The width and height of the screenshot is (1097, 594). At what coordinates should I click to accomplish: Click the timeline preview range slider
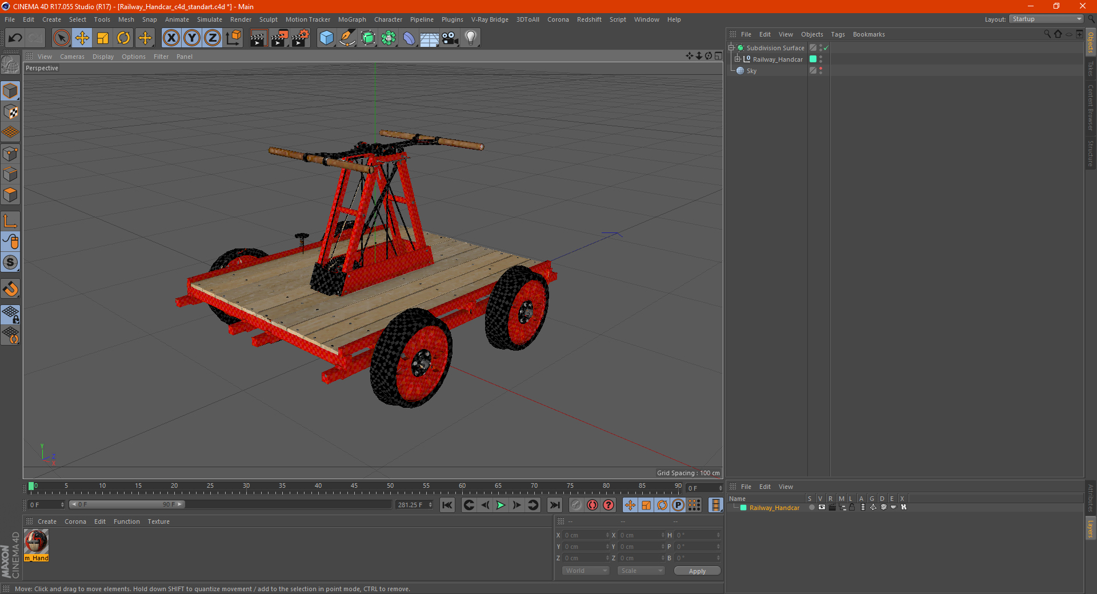tap(127, 504)
